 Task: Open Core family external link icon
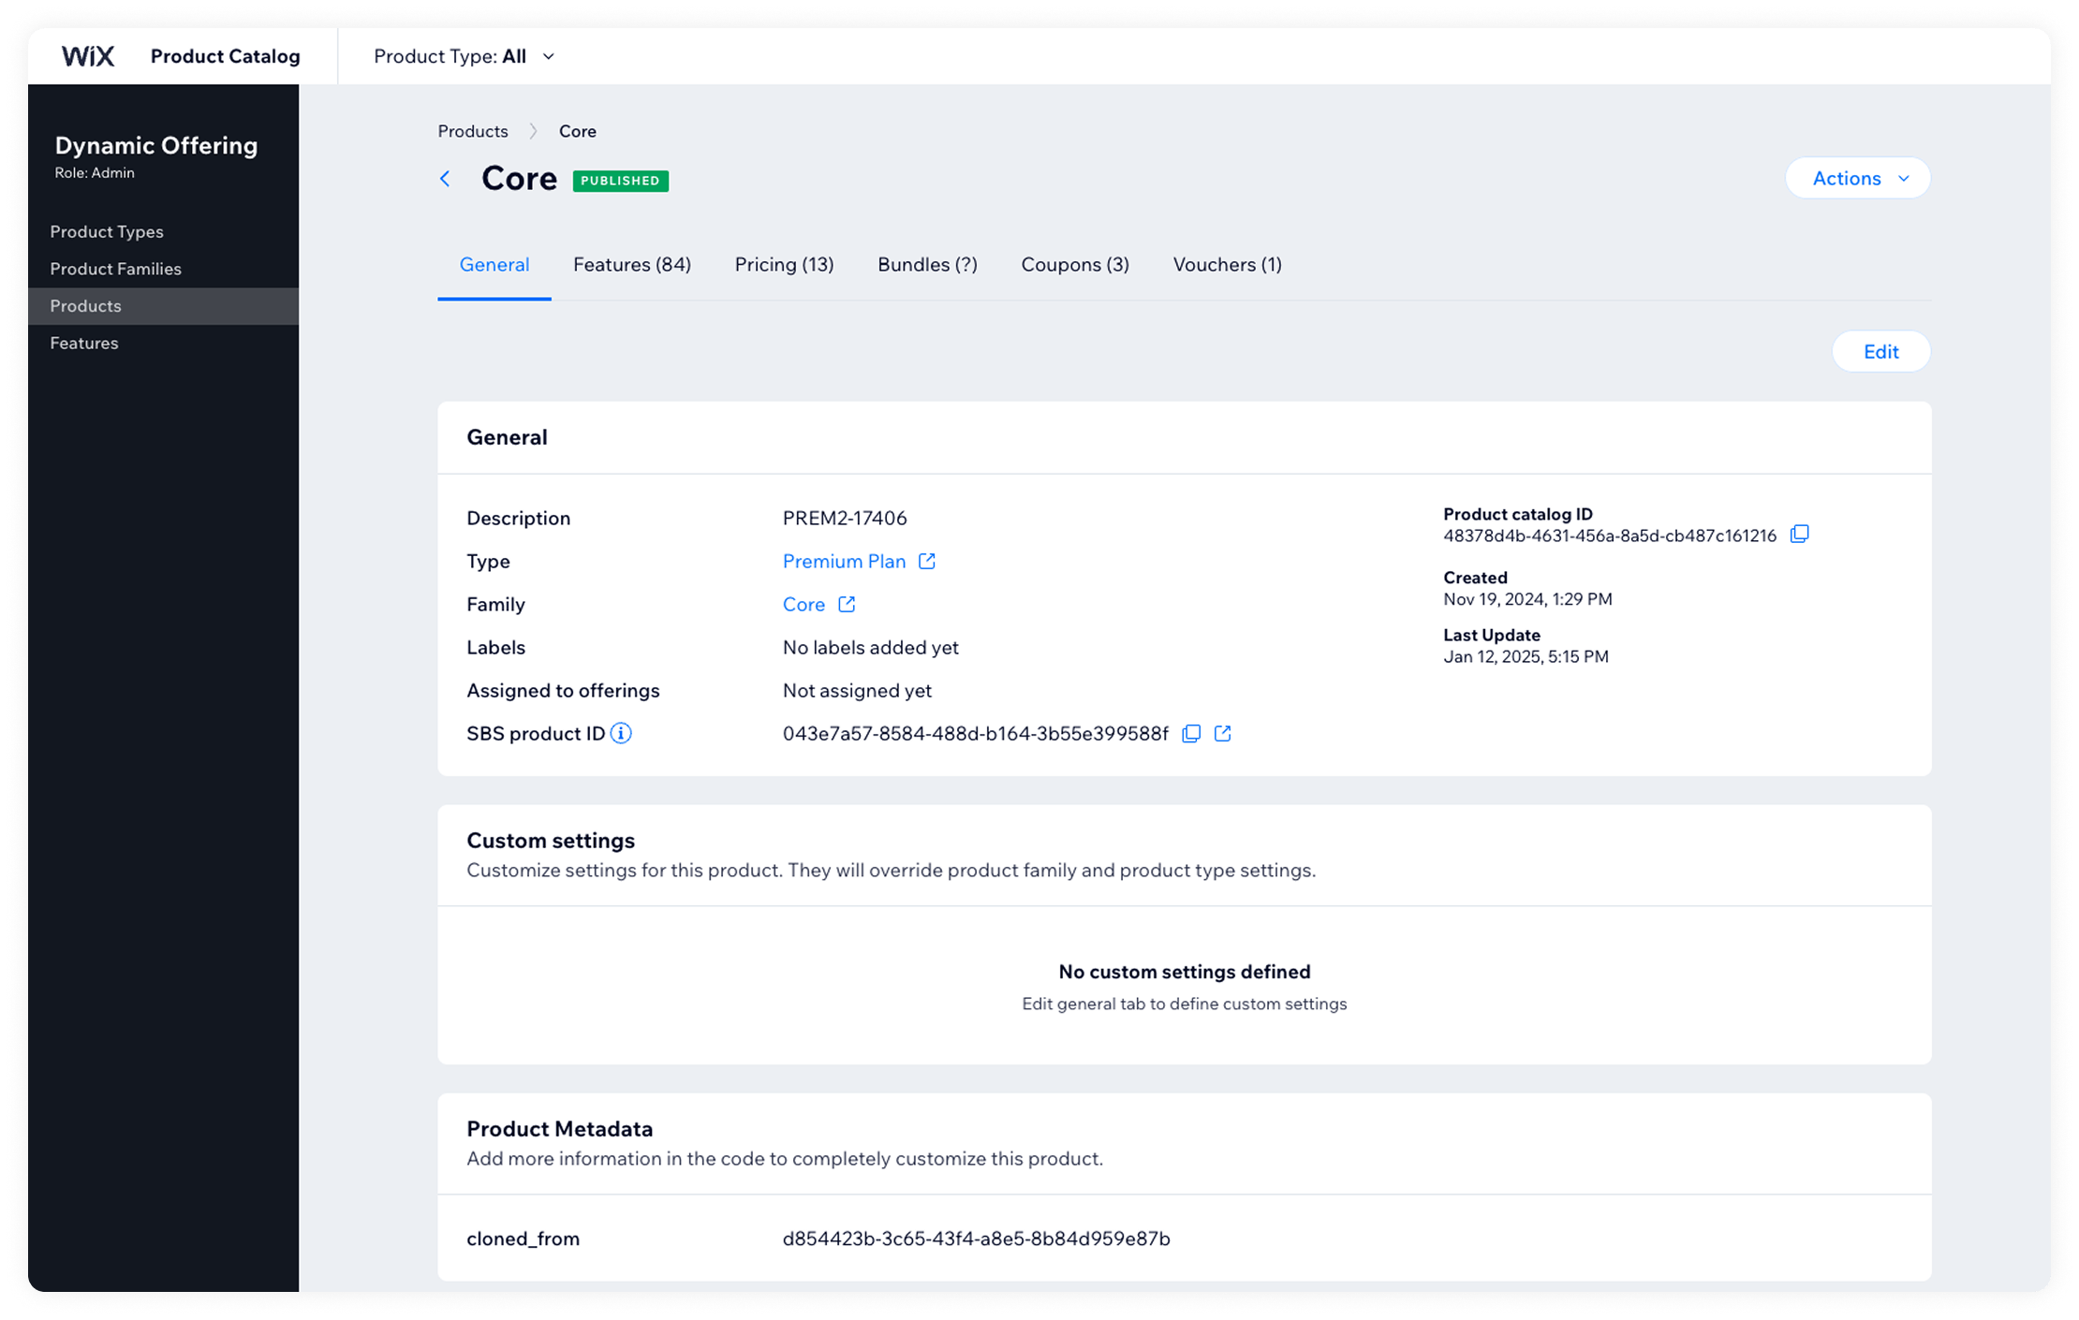[x=847, y=605]
